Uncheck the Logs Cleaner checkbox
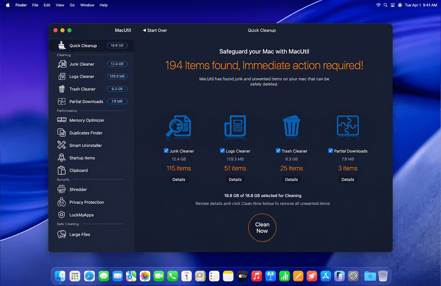 (222, 151)
